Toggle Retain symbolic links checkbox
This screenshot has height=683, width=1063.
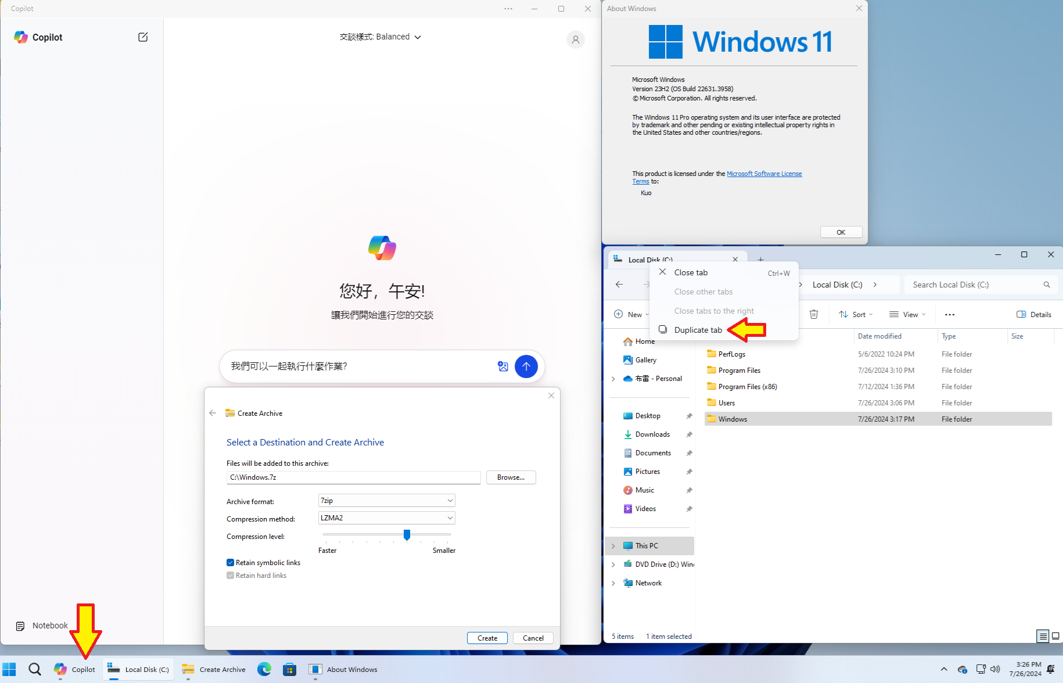point(230,562)
